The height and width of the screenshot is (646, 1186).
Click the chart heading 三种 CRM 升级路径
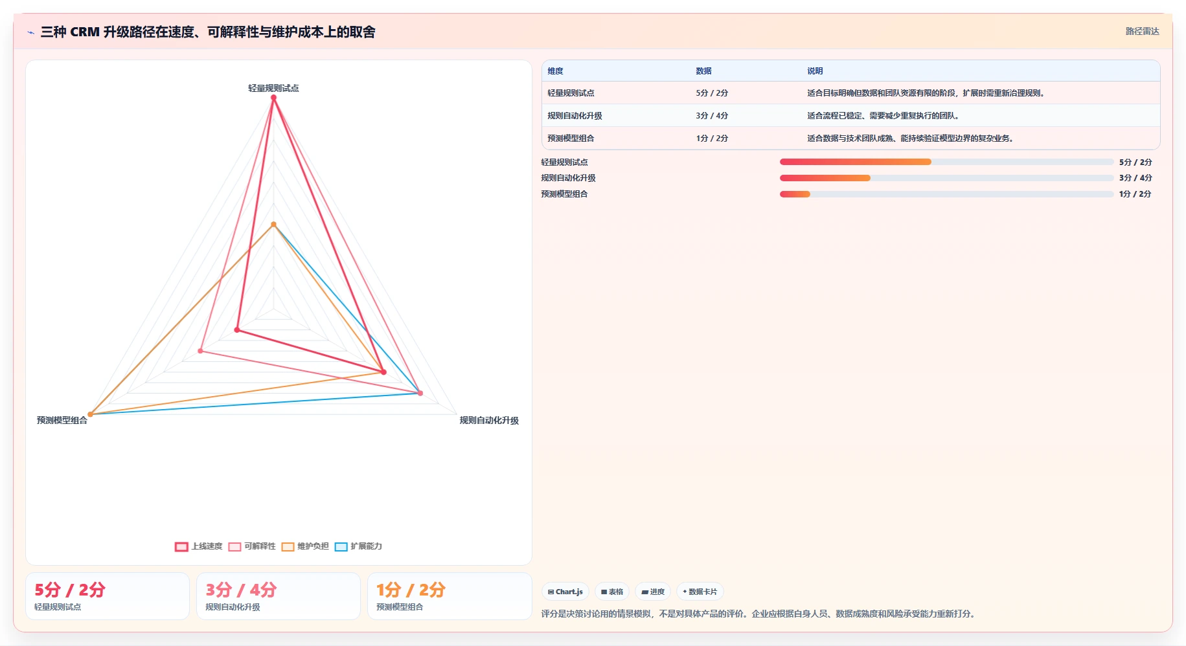pos(208,32)
